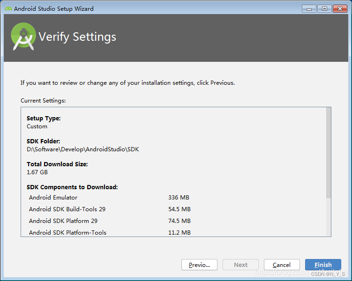The width and height of the screenshot is (352, 281).
Task: Click the Cancel button
Action: [x=282, y=265]
